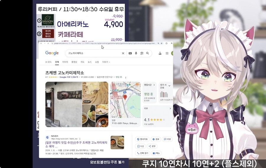Open the Naver result options menu
The height and width of the screenshot is (168, 266).
tap(80, 139)
